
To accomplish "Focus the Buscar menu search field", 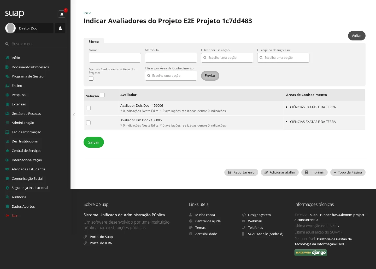I will tap(35, 44).
